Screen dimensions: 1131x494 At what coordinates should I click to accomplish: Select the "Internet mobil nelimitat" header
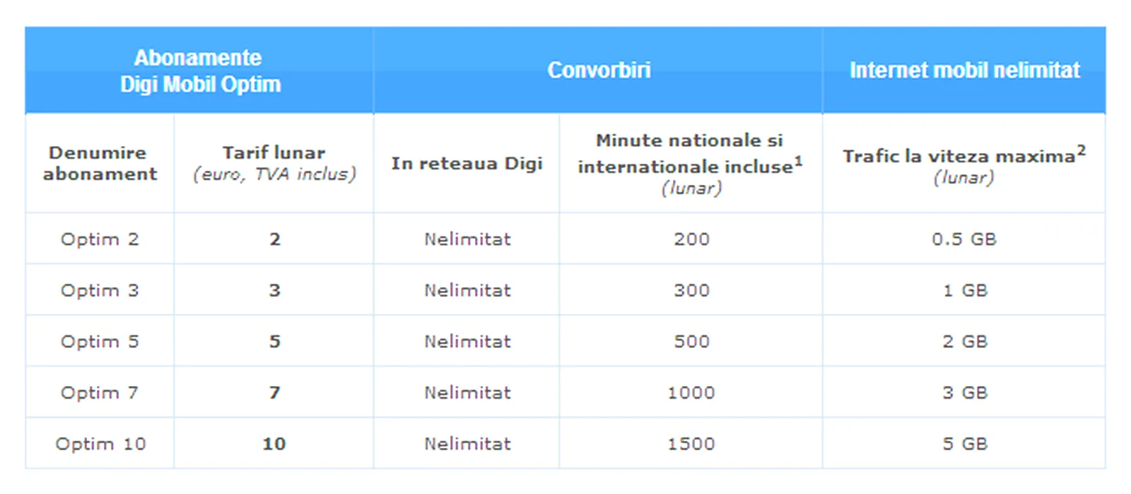964,71
